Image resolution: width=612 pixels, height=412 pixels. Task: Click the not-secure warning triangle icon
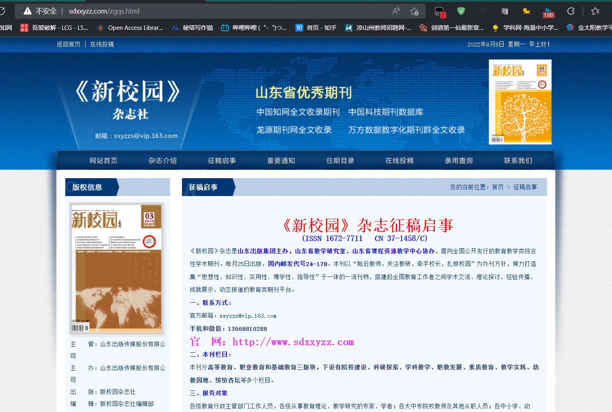27,11
